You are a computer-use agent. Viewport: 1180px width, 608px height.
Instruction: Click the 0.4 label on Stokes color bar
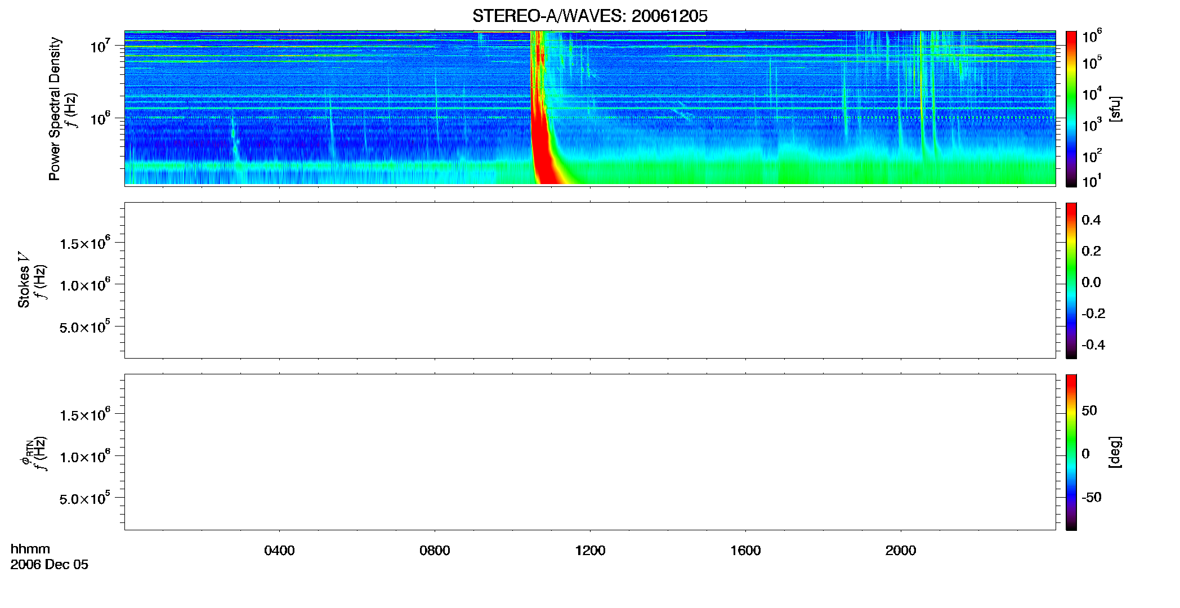point(1091,220)
